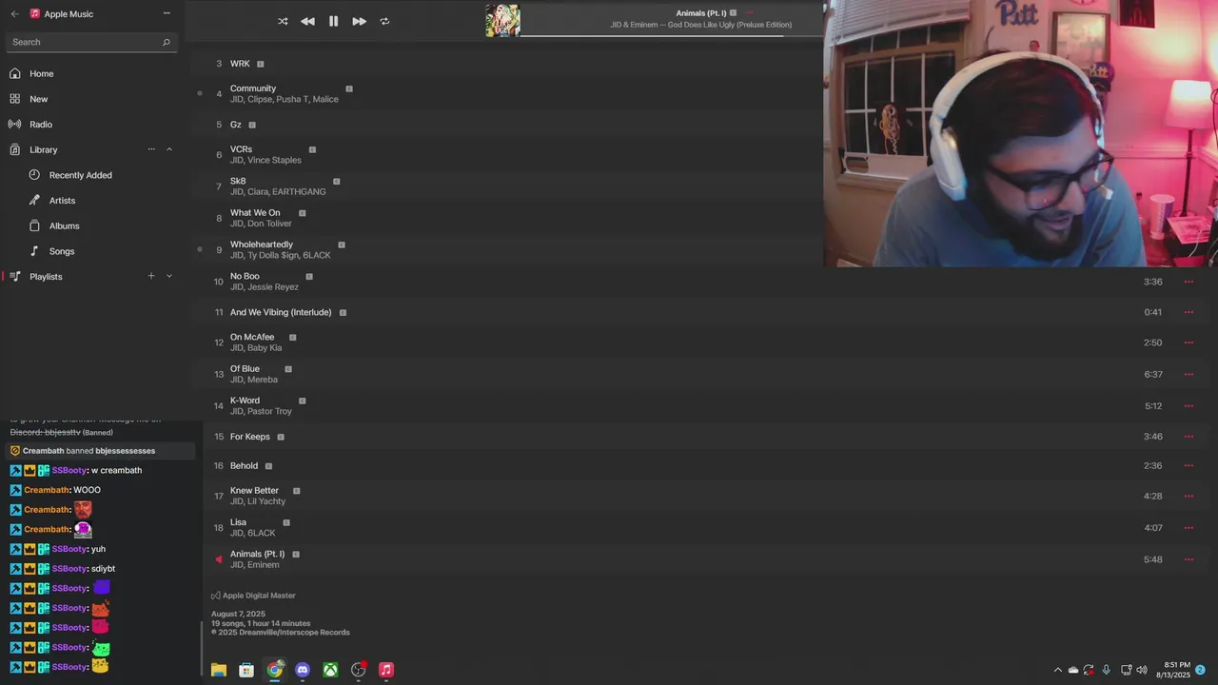The image size is (1218, 685).
Task: Add a new playlist with the plus icon
Action: pyautogui.click(x=151, y=276)
